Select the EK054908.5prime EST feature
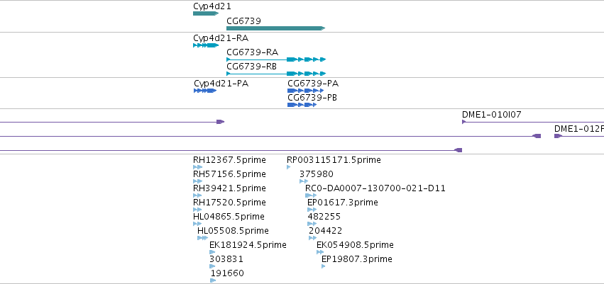604x284 pixels. pyautogui.click(x=320, y=252)
